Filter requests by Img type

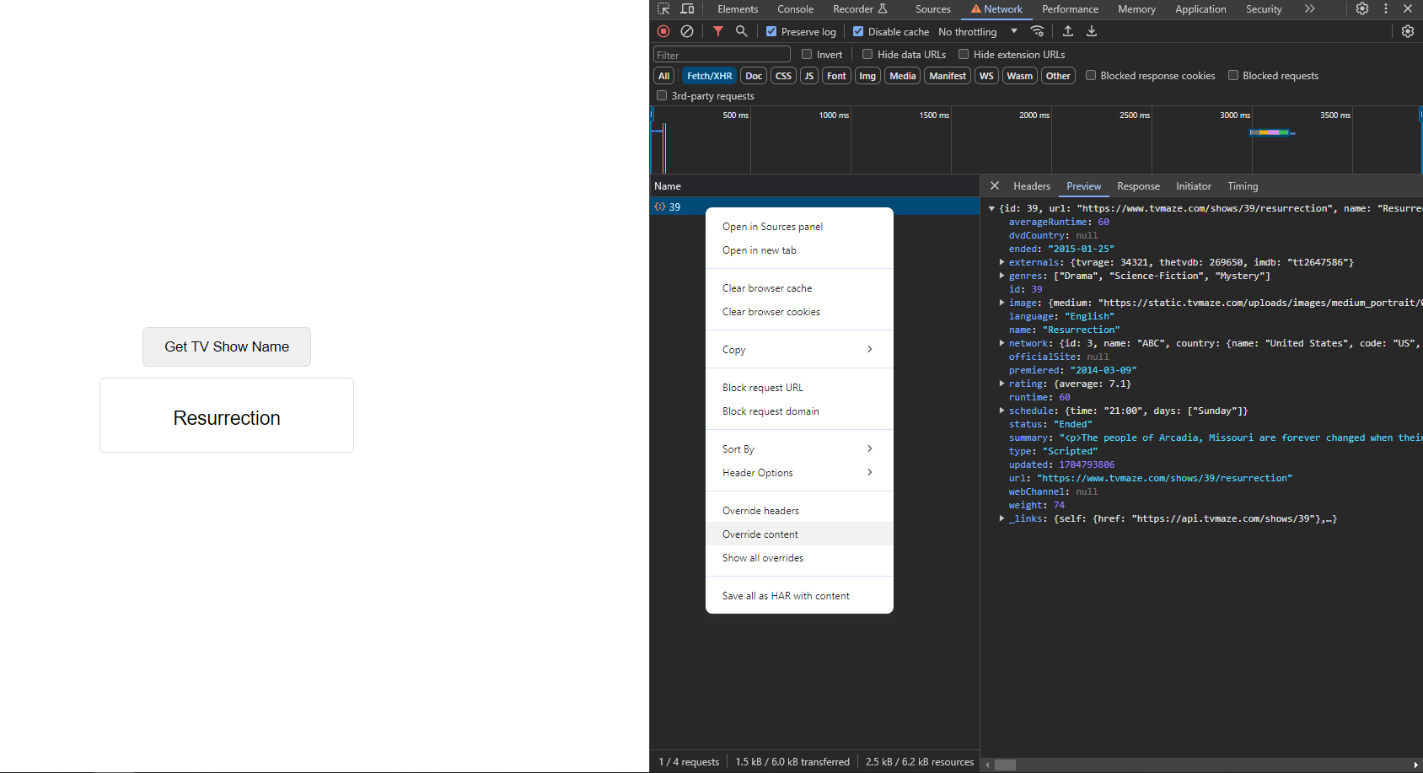click(x=867, y=76)
